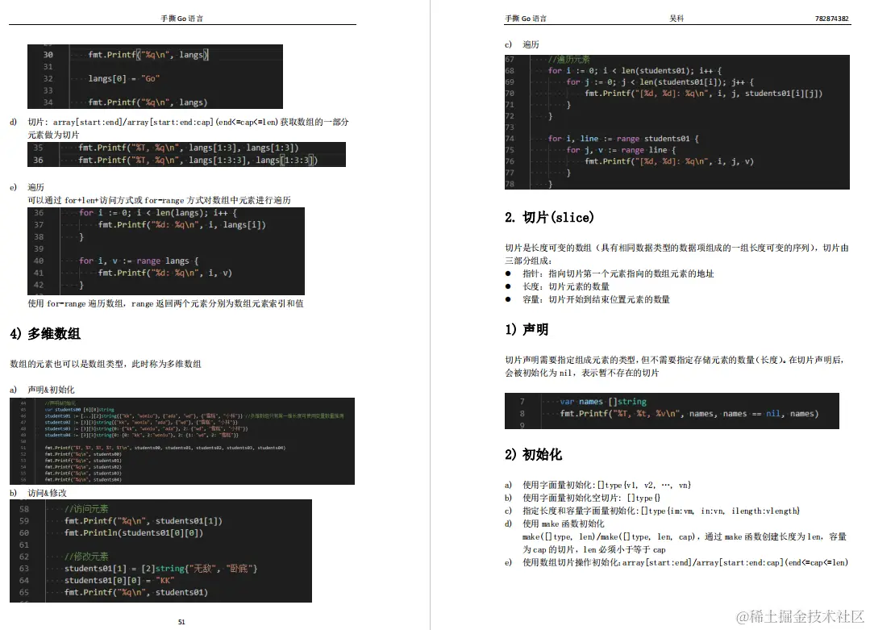Viewport: 870px width, 630px height.
Task: Click code line 40 'for i, v := range langs'
Action: (139, 261)
